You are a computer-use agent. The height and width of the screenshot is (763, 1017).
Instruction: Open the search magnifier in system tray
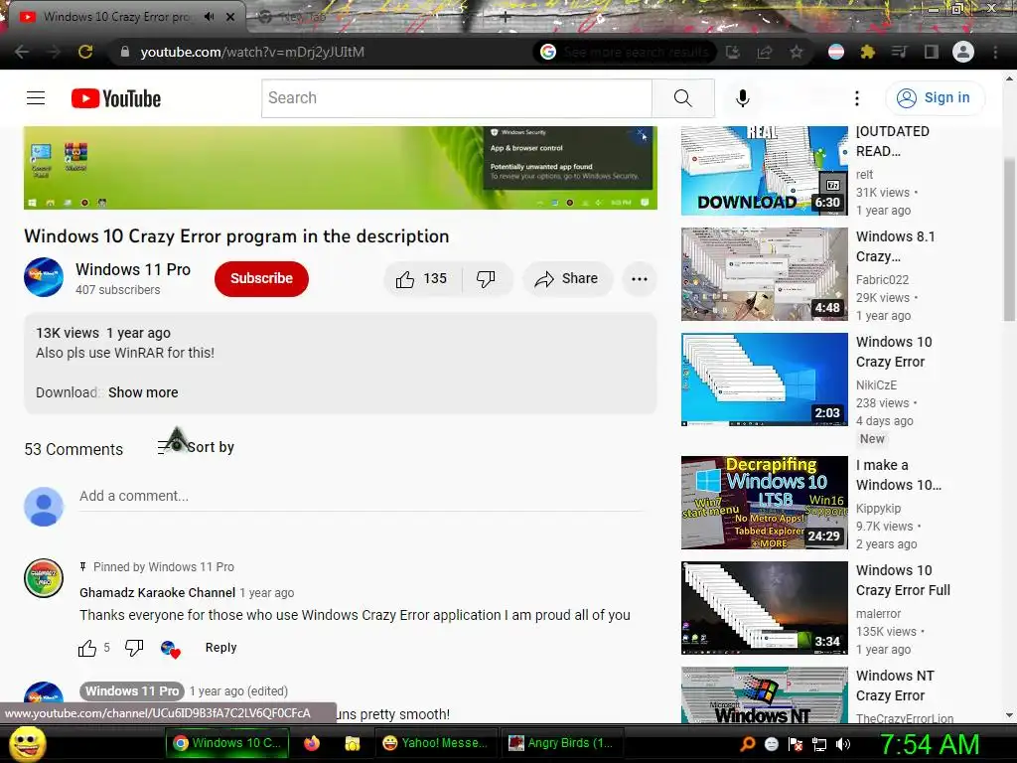(x=748, y=744)
